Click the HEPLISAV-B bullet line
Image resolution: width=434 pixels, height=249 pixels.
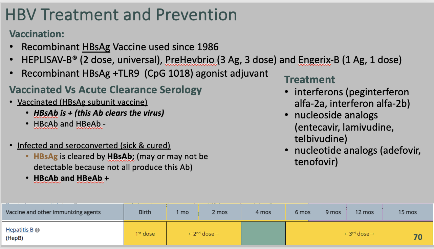click(212, 60)
